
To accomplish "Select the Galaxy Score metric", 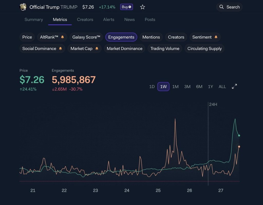I will [x=86, y=37].
